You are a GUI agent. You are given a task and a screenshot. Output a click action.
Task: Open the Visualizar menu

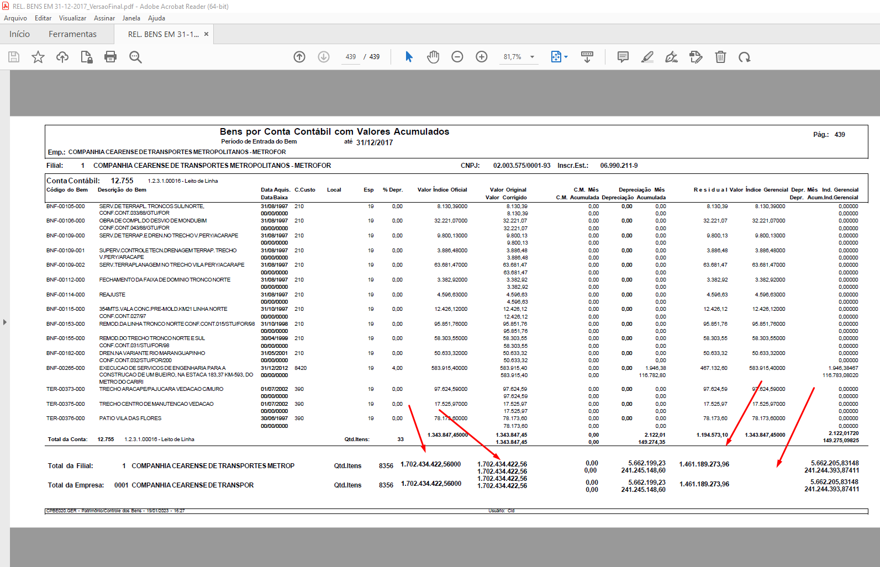72,18
